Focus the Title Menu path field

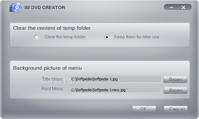[x=116, y=79]
